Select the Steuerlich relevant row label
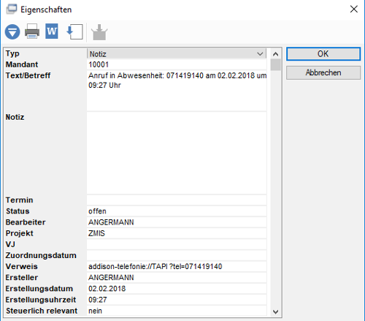This screenshot has height=321, width=365. coord(42,311)
